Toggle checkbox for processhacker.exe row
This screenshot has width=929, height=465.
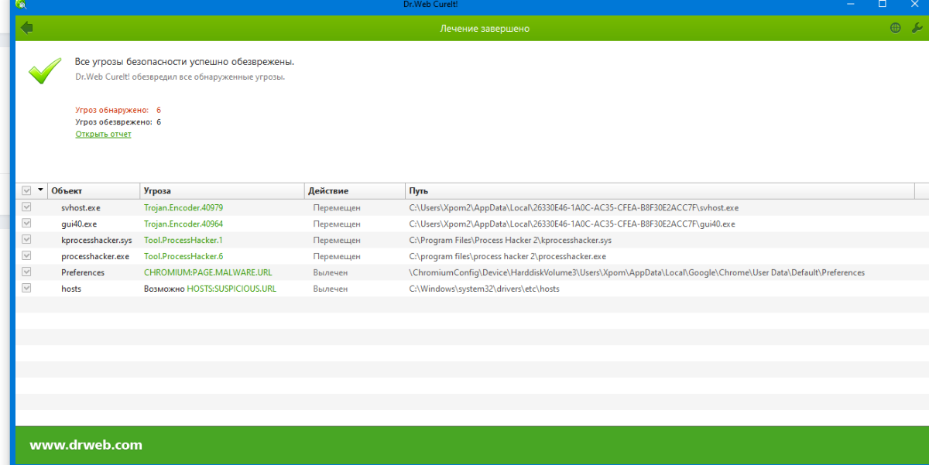point(26,256)
